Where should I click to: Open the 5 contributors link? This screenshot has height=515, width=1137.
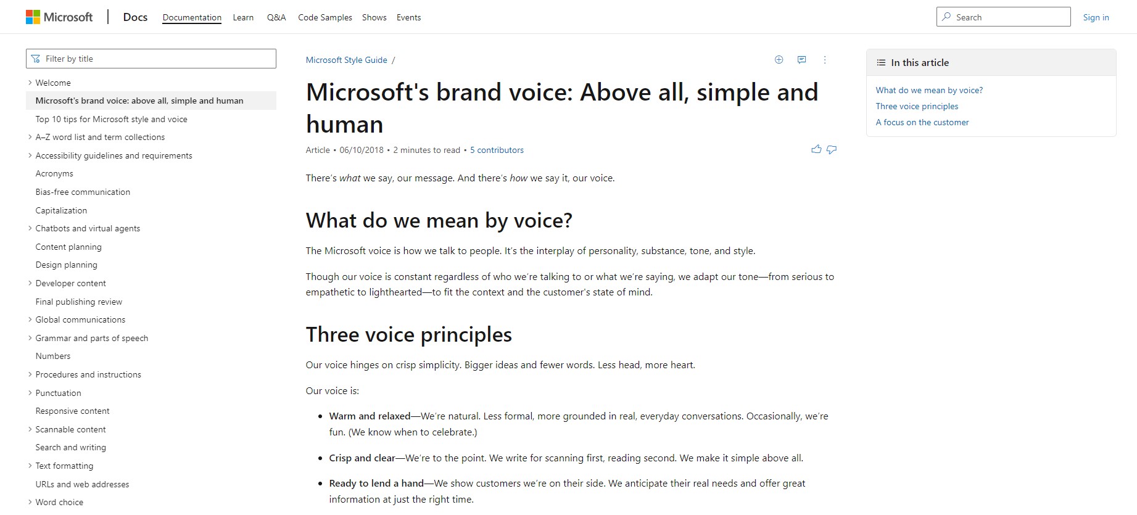(497, 150)
